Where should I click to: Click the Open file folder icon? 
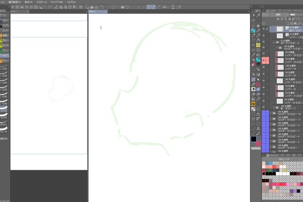click(92, 7)
